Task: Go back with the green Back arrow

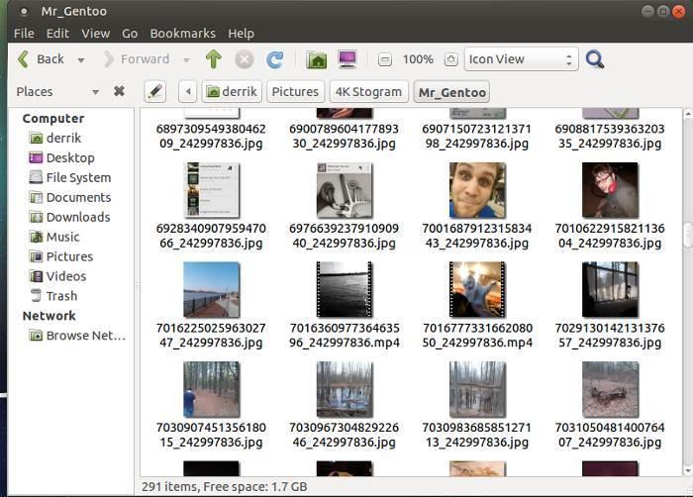Action: (x=41, y=59)
